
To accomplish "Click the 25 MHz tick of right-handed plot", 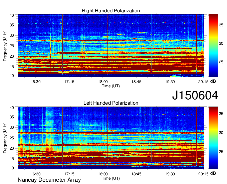I will (12, 46).
